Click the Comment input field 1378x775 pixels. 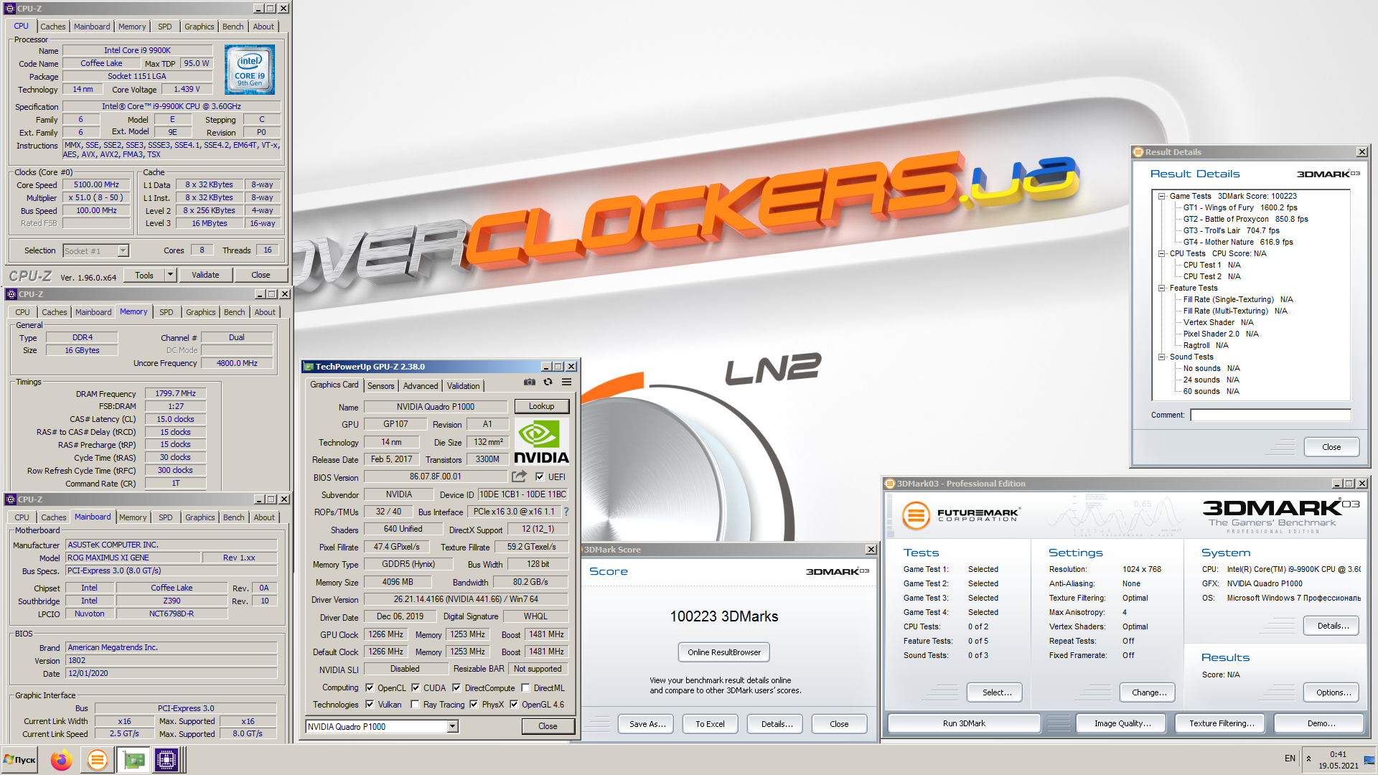point(1270,415)
